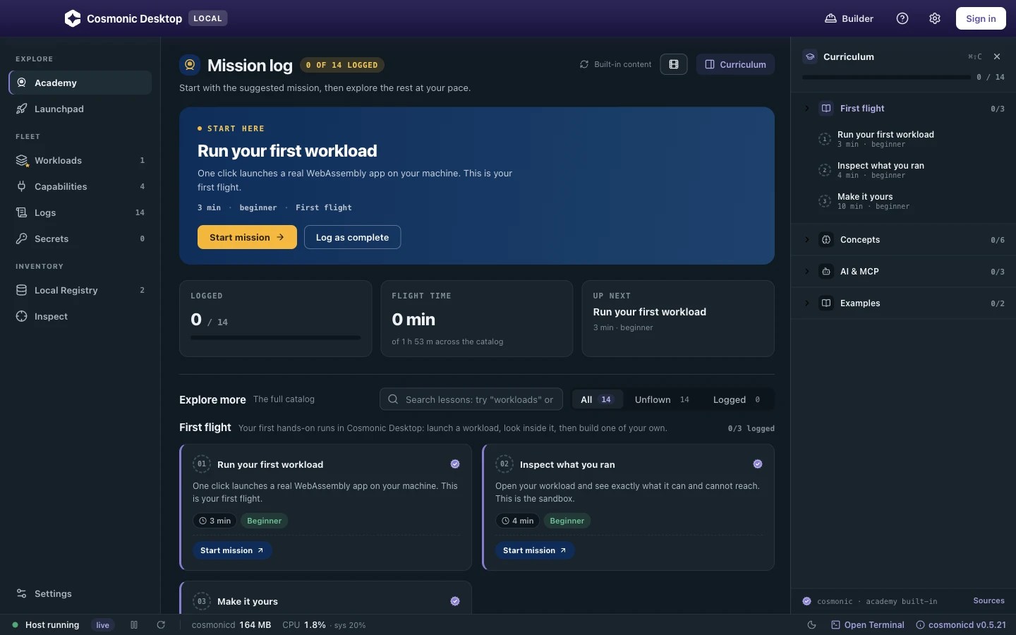The image size is (1016, 635).
Task: Click the 01 number badge on first lesson card
Action: [x=202, y=464]
